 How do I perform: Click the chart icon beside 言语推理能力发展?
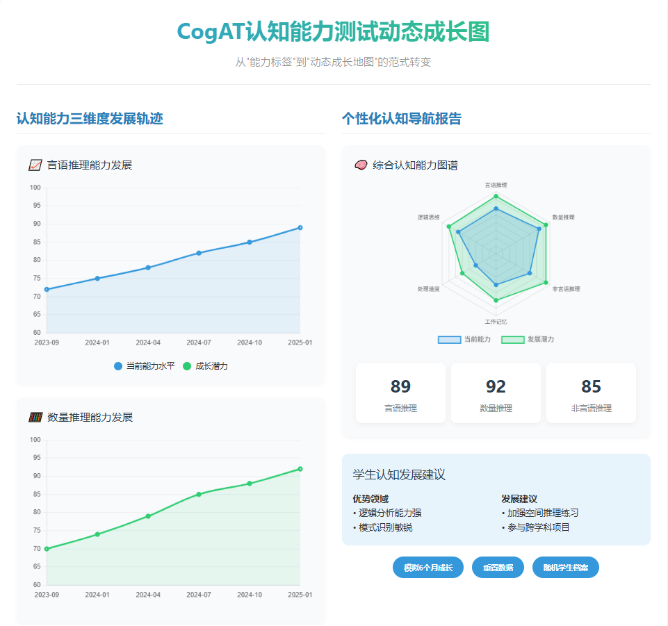tap(35, 165)
